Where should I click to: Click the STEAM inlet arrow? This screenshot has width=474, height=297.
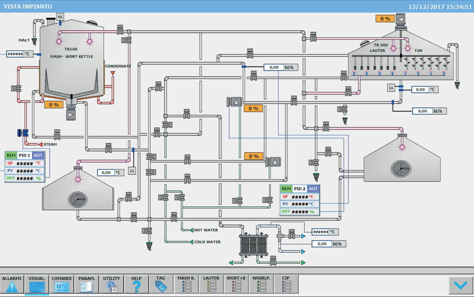(40, 145)
